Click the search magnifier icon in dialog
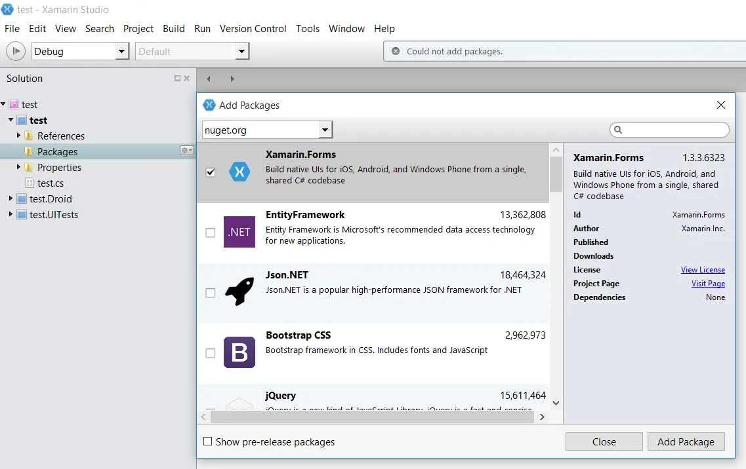This screenshot has width=746, height=469. [x=618, y=129]
